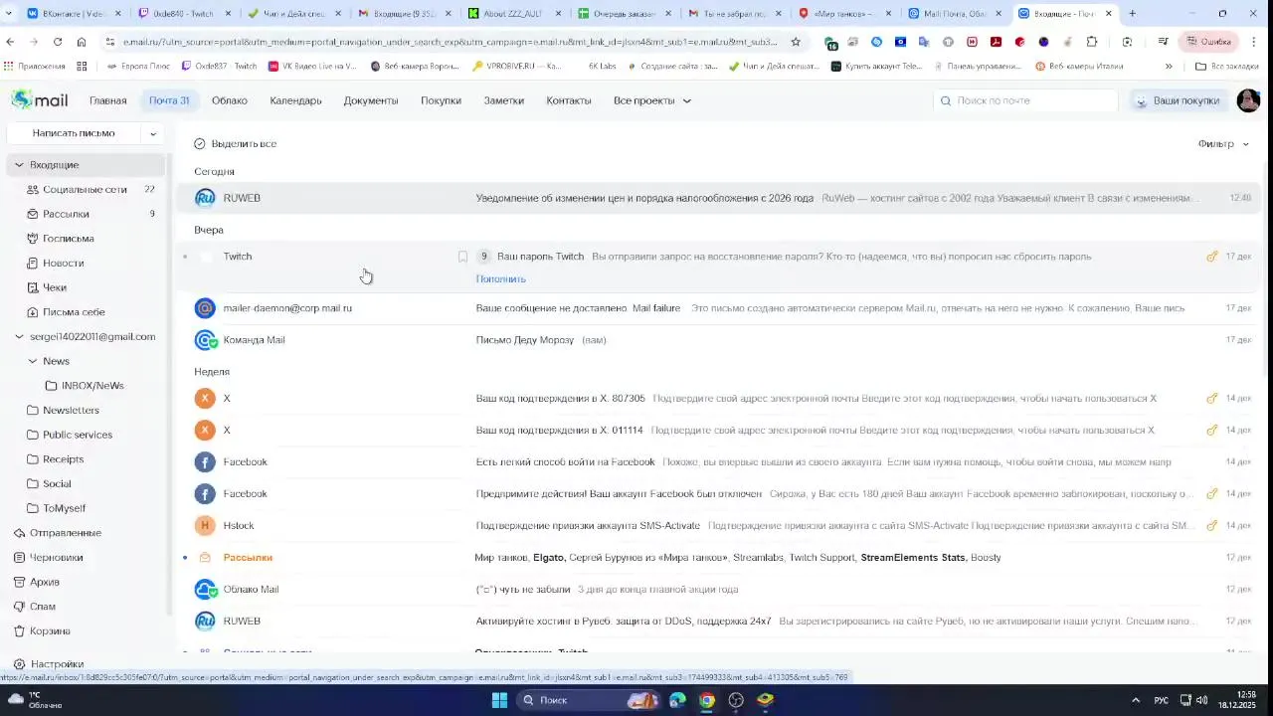Open Chrome from the Windows taskbar

(x=706, y=700)
